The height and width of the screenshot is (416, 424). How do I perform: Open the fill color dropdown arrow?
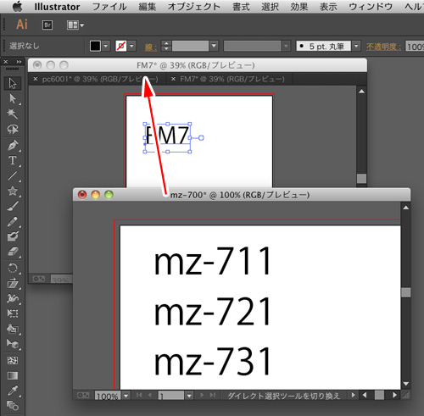point(106,46)
